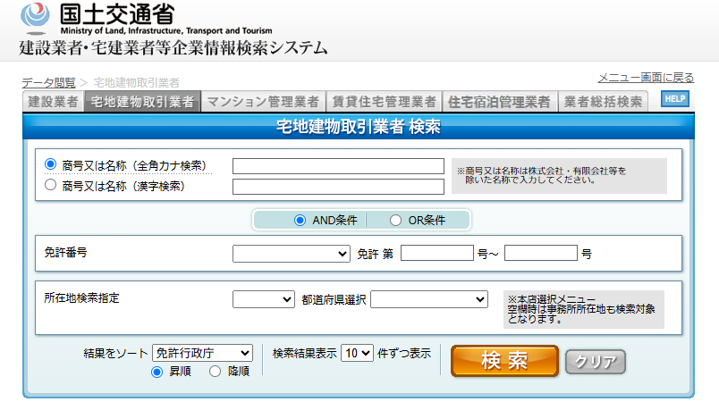Click the 結果をソート label text
The image size is (719, 402).
115,353
